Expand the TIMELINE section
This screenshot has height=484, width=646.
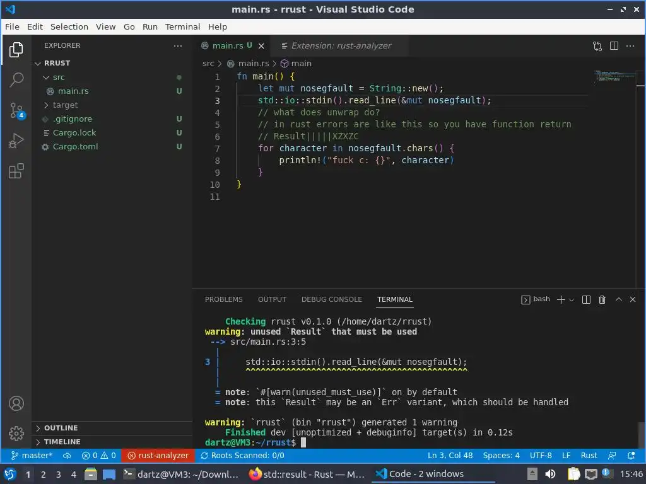[x=112, y=442]
